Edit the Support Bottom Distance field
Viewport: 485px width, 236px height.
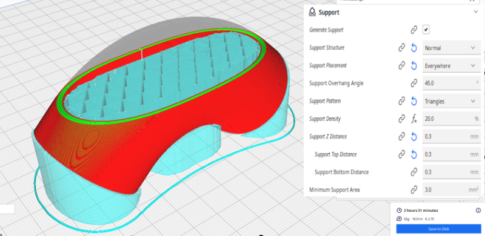click(451, 172)
